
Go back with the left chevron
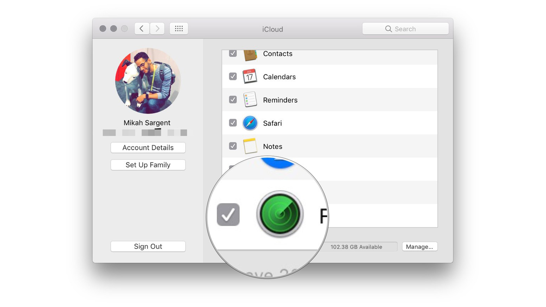tap(142, 29)
